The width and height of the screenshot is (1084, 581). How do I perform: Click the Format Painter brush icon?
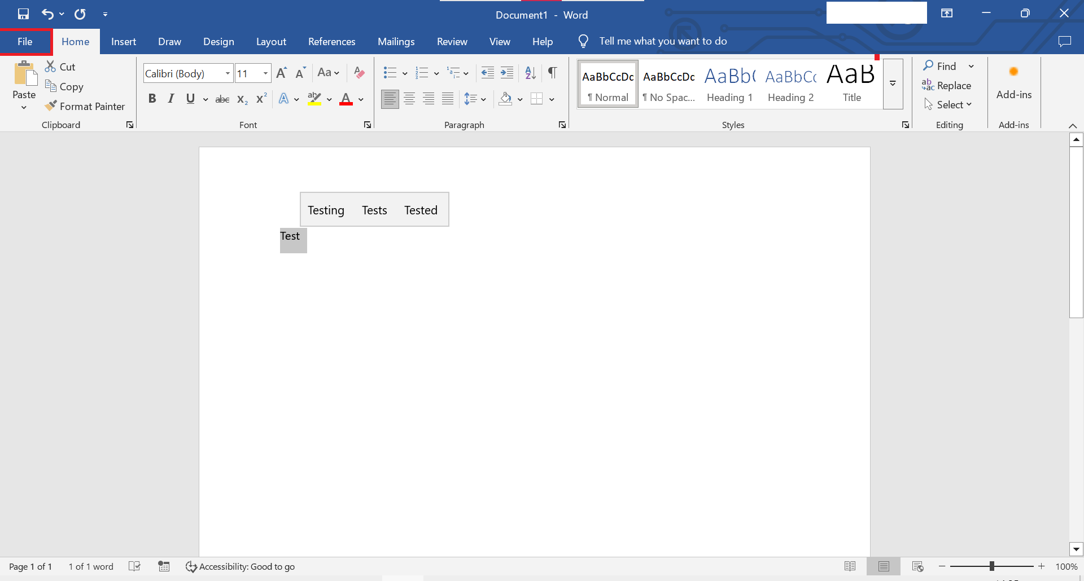click(51, 106)
